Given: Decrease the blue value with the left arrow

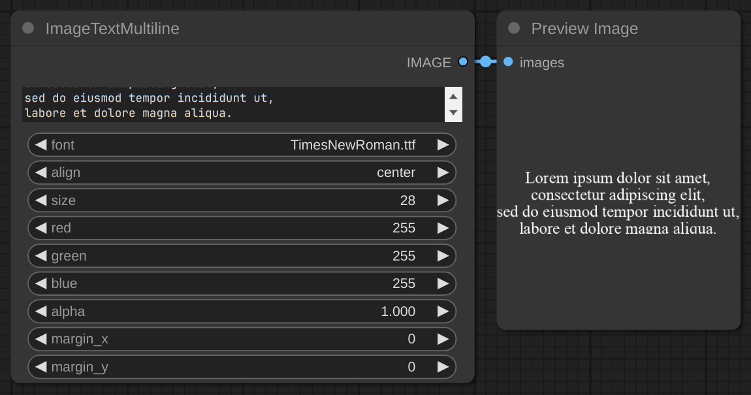Looking at the screenshot, I should tap(40, 283).
